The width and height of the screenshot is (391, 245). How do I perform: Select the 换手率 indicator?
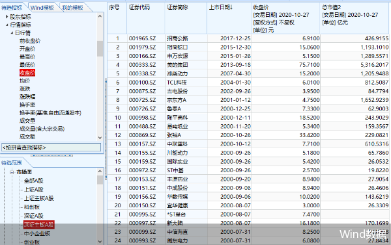(27, 105)
